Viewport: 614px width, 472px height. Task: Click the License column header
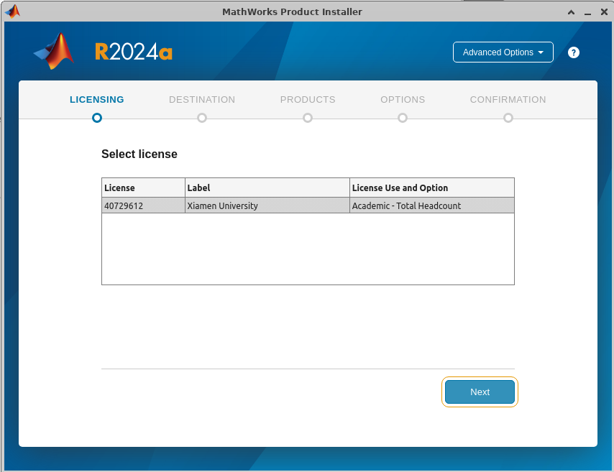pos(143,188)
